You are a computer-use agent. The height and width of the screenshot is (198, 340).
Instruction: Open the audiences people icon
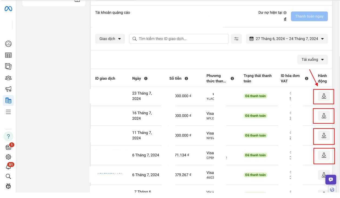pyautogui.click(x=8, y=78)
